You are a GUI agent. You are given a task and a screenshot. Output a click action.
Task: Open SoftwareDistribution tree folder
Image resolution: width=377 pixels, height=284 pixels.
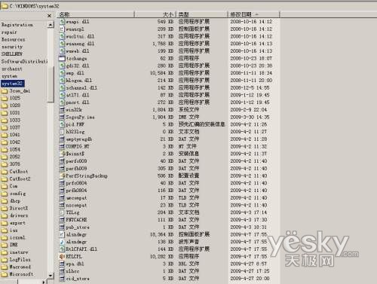click(24, 62)
